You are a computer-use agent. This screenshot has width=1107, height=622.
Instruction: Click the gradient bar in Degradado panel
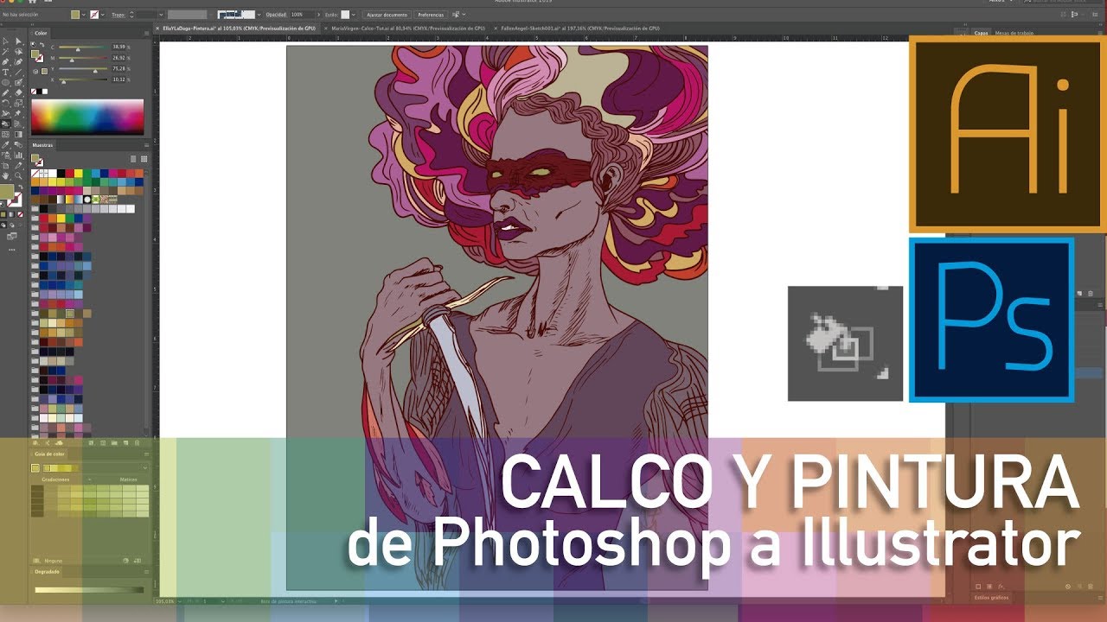89,590
